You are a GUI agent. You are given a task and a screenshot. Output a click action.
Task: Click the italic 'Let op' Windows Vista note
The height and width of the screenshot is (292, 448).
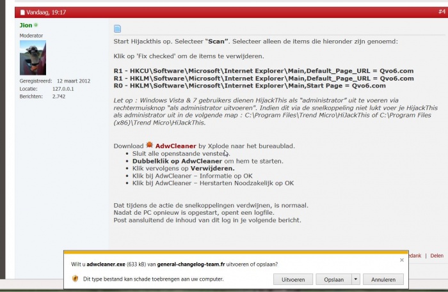(275, 111)
